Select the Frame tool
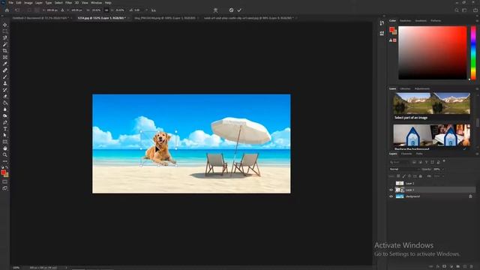The image size is (480, 270). click(x=5, y=57)
